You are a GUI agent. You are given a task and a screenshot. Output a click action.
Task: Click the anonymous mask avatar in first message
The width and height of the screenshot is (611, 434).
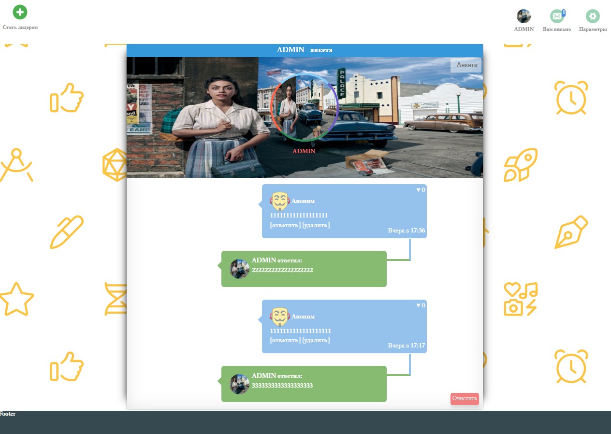pos(279,201)
